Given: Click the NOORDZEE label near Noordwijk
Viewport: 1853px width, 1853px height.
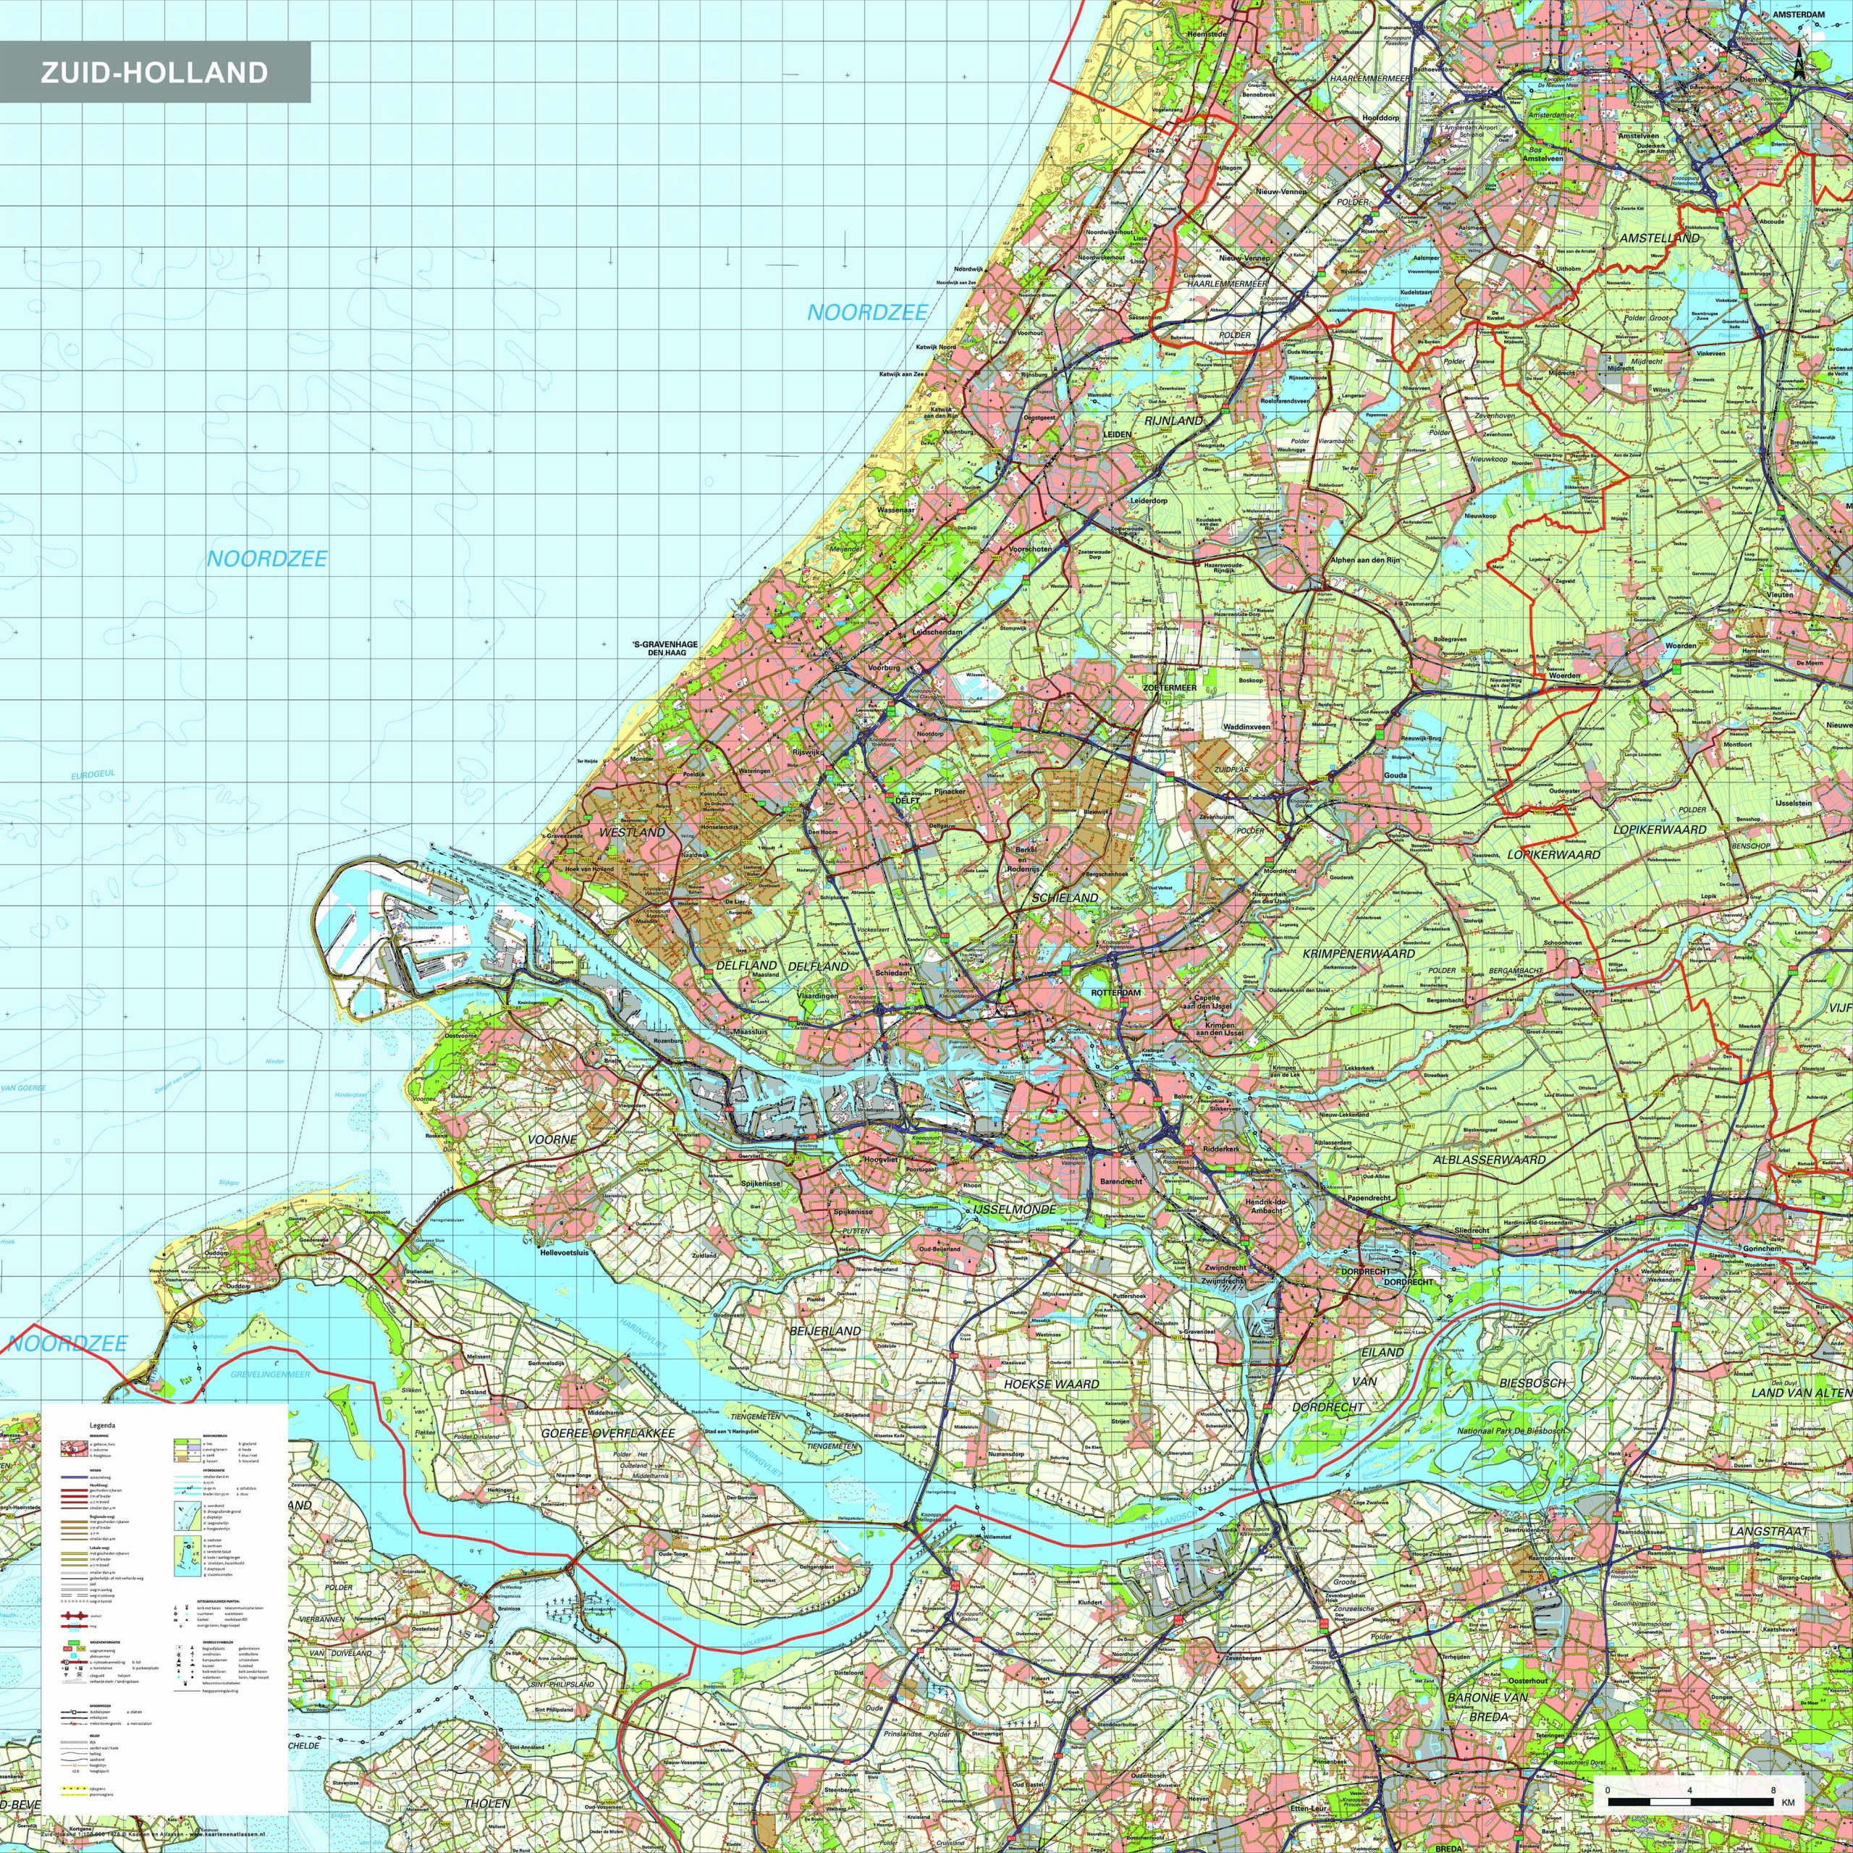Looking at the screenshot, I should 867,313.
